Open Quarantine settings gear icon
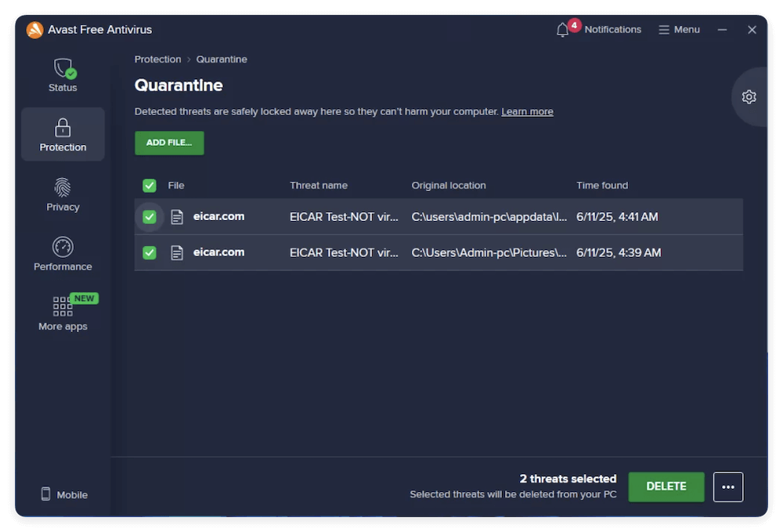 (x=749, y=96)
